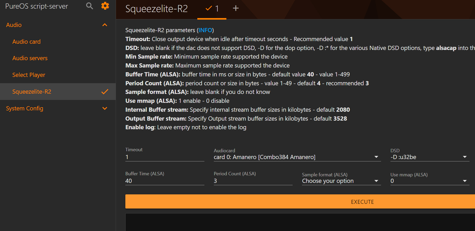The image size is (475, 231).
Task: Click the EXECUTE button
Action: tap(300, 201)
